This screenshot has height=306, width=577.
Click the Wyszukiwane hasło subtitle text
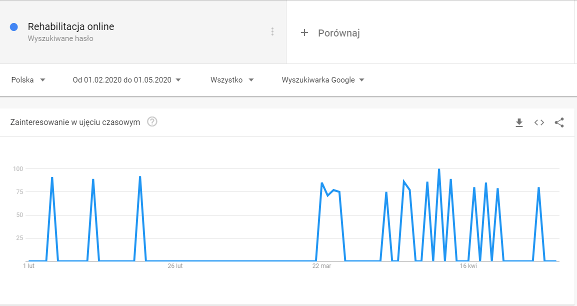[60, 38]
